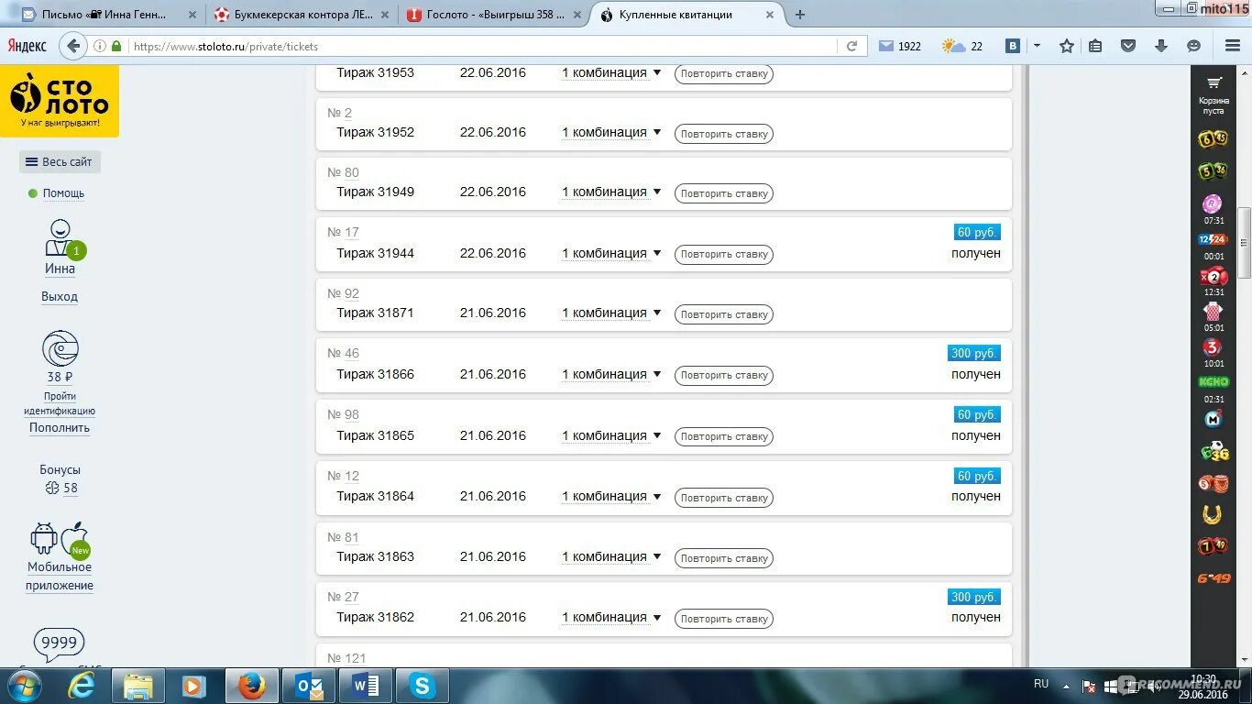Click the wallet balance icon
Screen dimensions: 1252x704
click(x=60, y=349)
